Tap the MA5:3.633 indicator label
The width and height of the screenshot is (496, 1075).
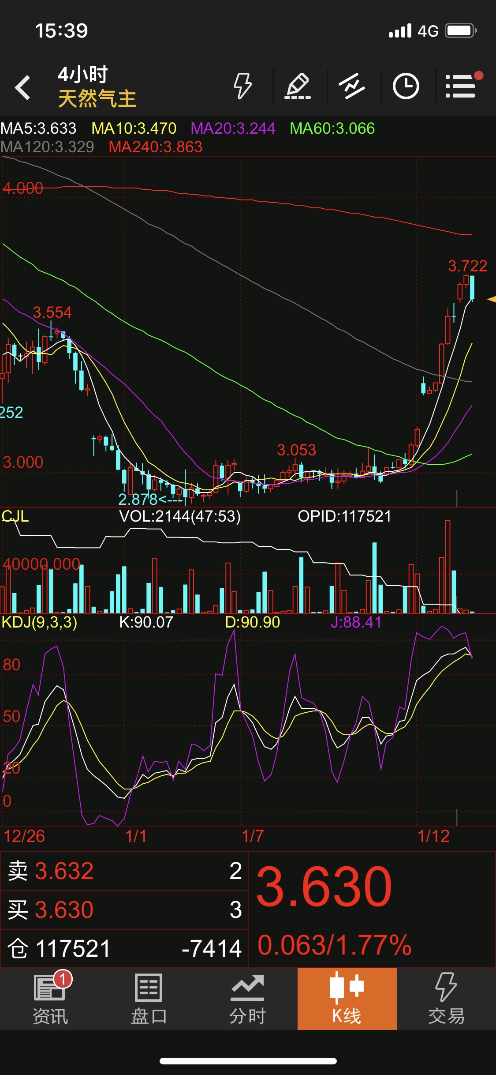[x=38, y=128]
